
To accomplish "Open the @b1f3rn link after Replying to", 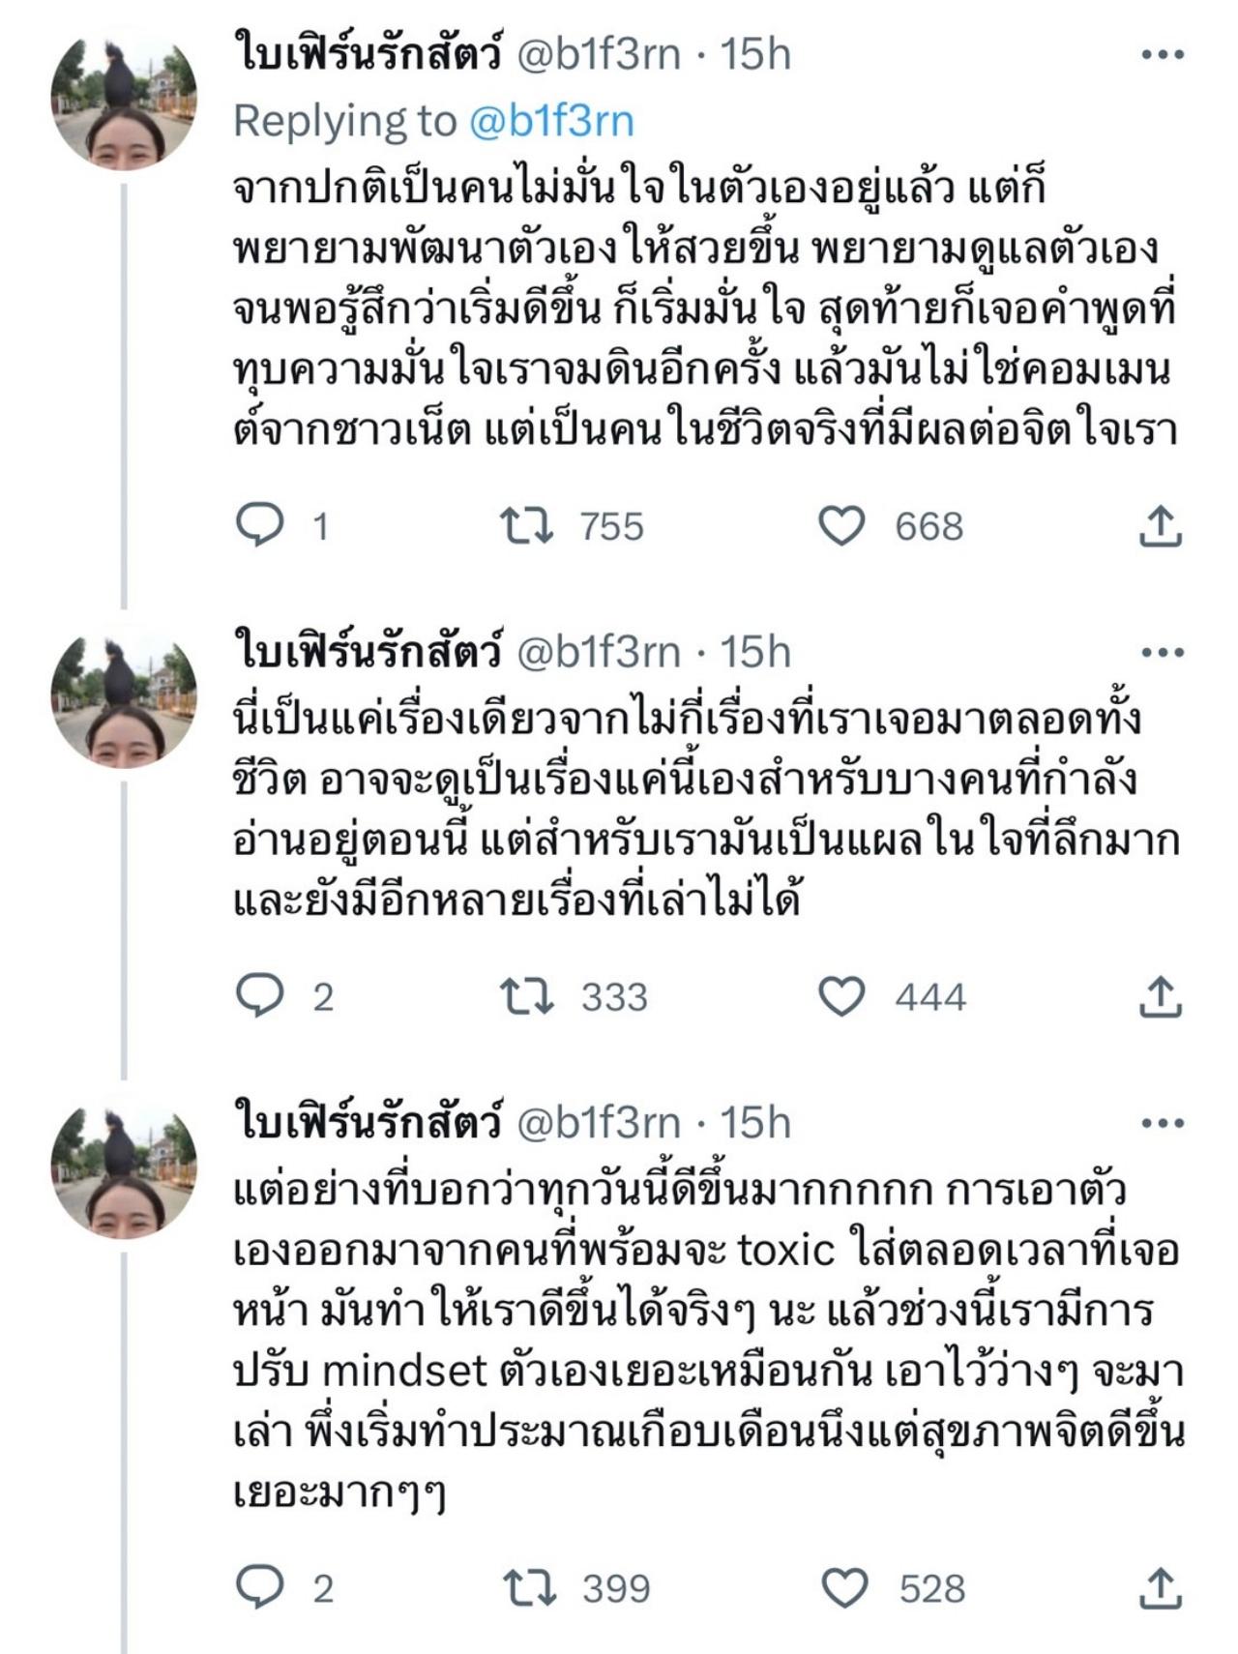I will coord(551,122).
